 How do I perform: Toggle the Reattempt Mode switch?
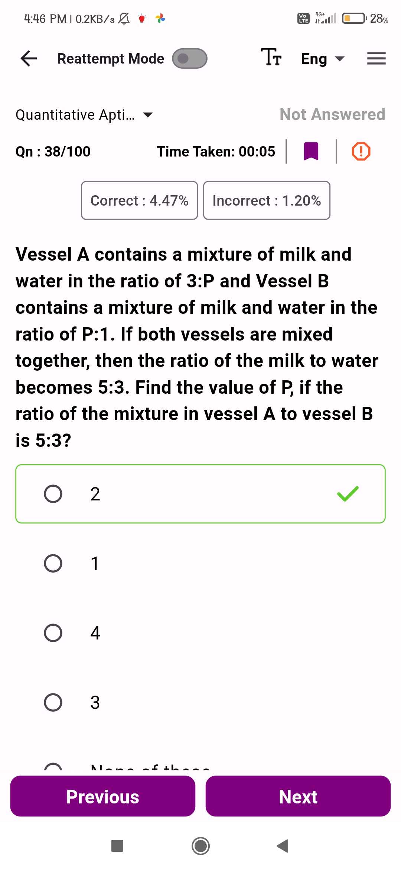(x=189, y=58)
